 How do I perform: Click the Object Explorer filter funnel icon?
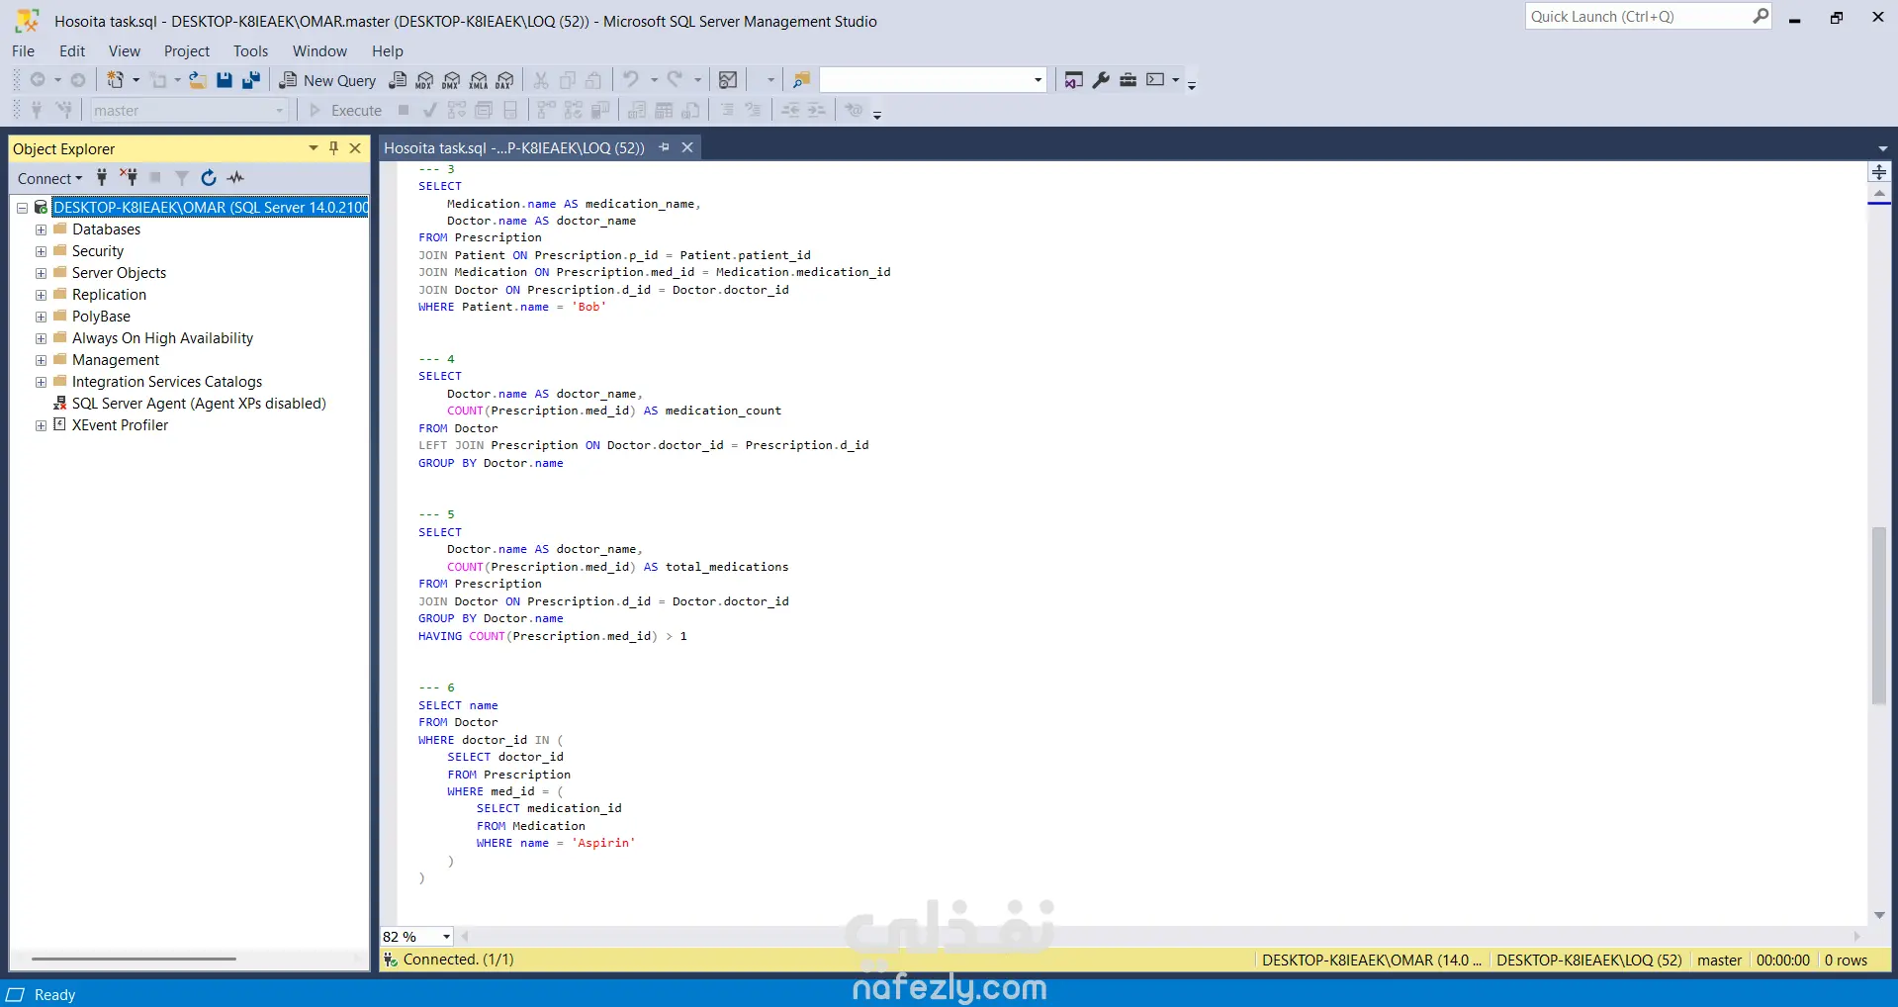point(182,178)
